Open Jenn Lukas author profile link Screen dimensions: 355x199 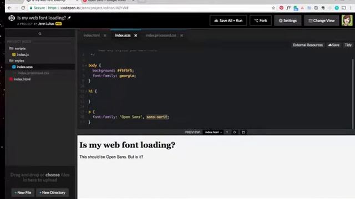[46, 24]
